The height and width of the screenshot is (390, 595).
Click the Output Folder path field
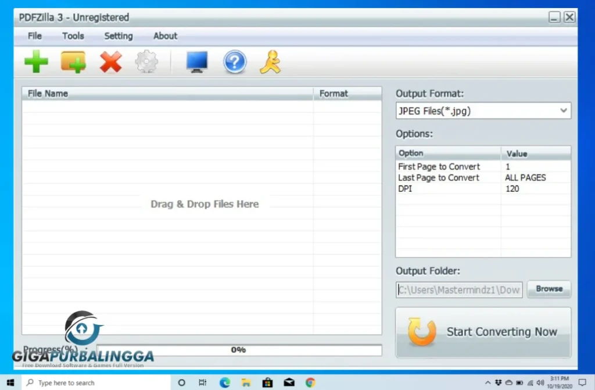(459, 289)
